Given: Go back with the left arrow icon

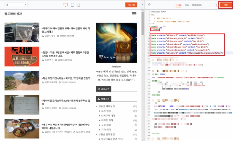Looking at the screenshot, I should (x=150, y=5).
